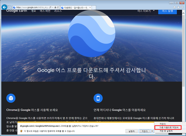The height and width of the screenshot is (136, 186).
Task: Minimize the browser window
Action: 171,3
